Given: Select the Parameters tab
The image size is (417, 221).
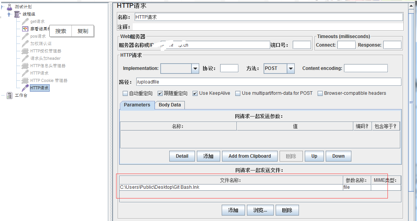Looking at the screenshot, I should click(137, 105).
